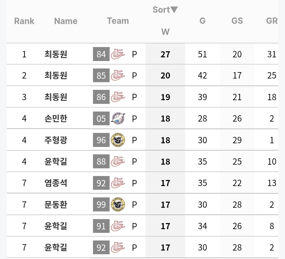Select the GR column header
This screenshot has width=285, height=259.
pyautogui.click(x=272, y=21)
